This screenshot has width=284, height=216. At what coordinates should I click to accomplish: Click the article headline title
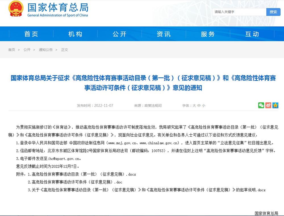coord(143,83)
